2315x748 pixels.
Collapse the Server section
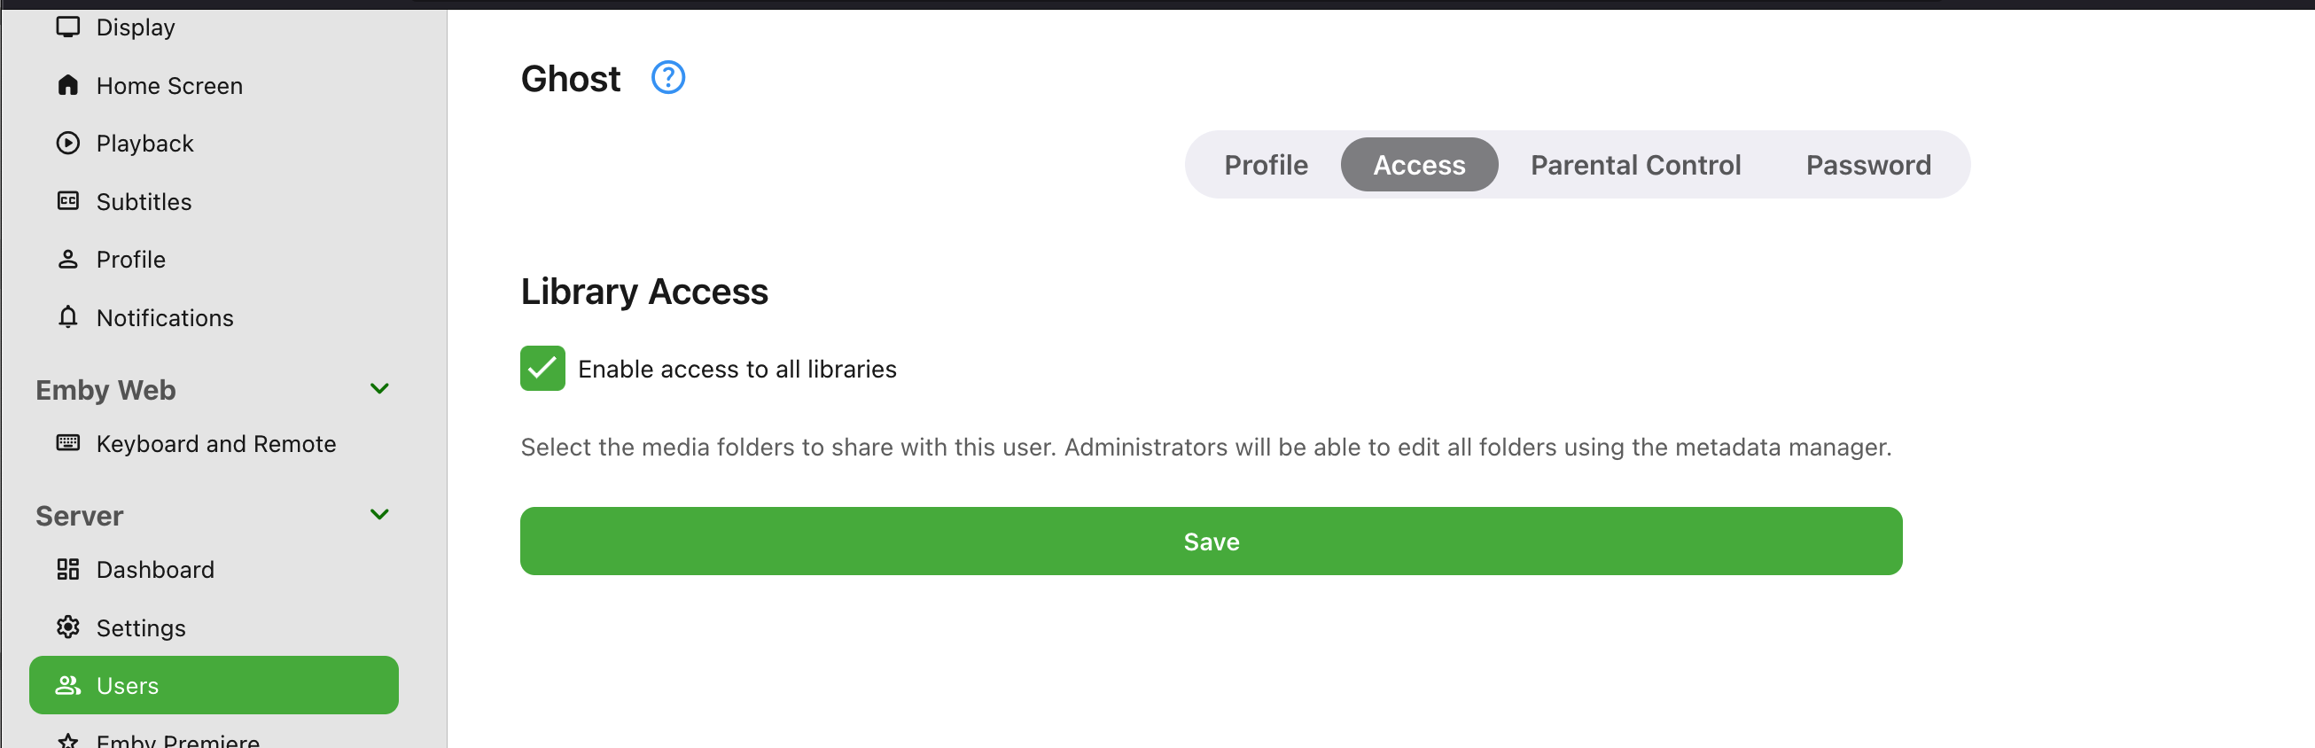pos(379,514)
